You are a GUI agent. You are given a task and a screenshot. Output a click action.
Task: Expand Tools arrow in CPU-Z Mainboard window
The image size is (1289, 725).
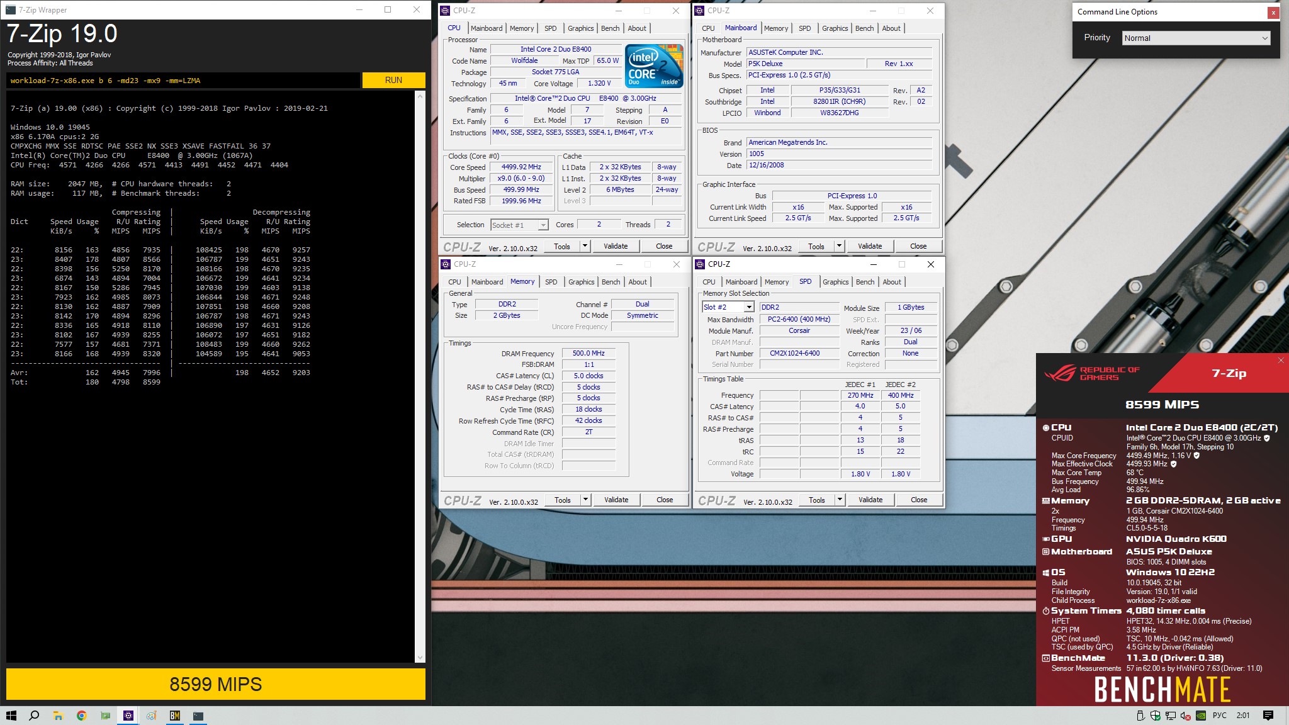click(x=840, y=246)
